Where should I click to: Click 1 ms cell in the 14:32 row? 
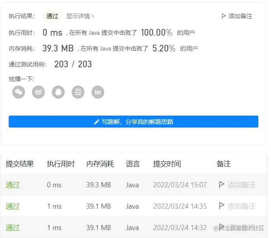pos(54,228)
